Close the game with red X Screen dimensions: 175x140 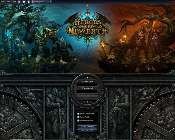click(x=173, y=2)
